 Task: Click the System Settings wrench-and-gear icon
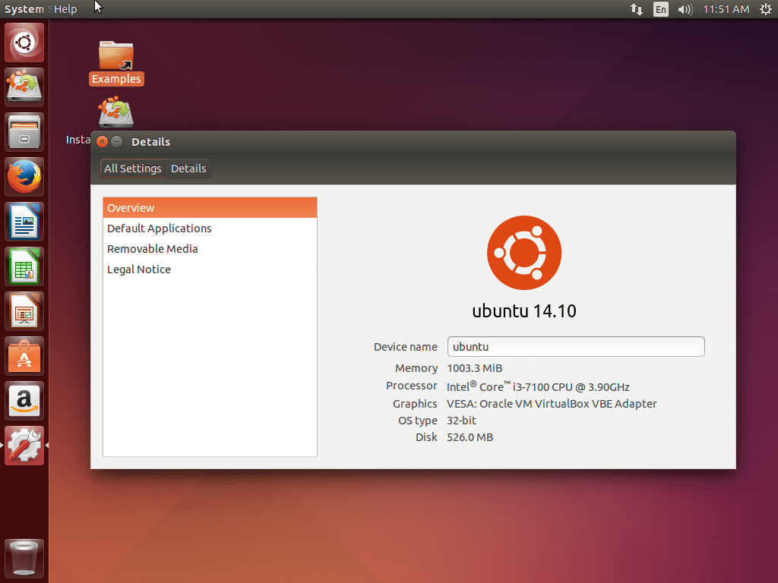[x=24, y=446]
